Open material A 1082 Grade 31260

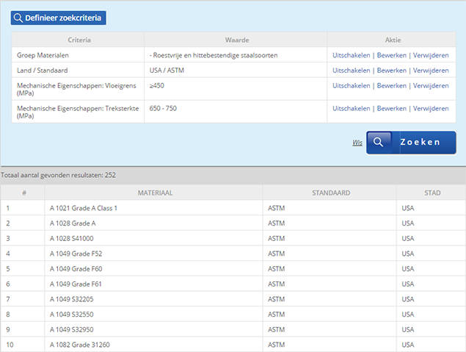[x=80, y=345]
